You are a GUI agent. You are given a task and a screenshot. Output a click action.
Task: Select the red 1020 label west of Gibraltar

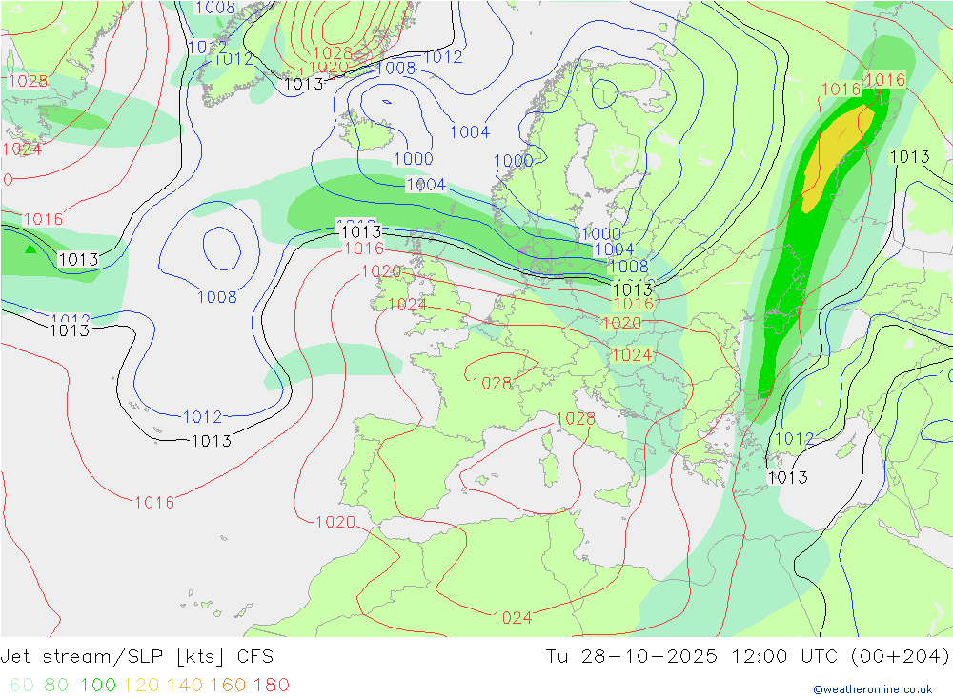click(335, 522)
